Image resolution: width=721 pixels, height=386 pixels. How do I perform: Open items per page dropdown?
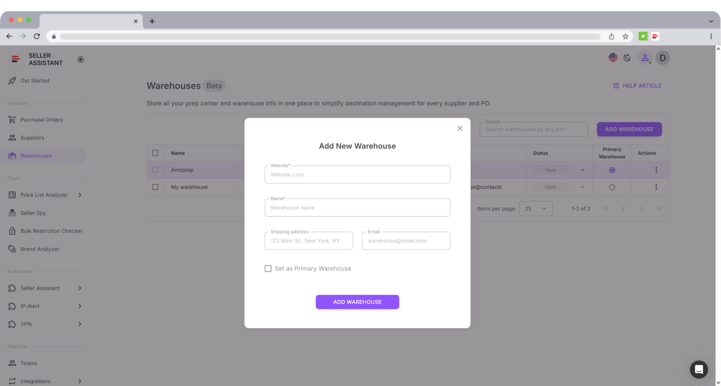point(536,209)
